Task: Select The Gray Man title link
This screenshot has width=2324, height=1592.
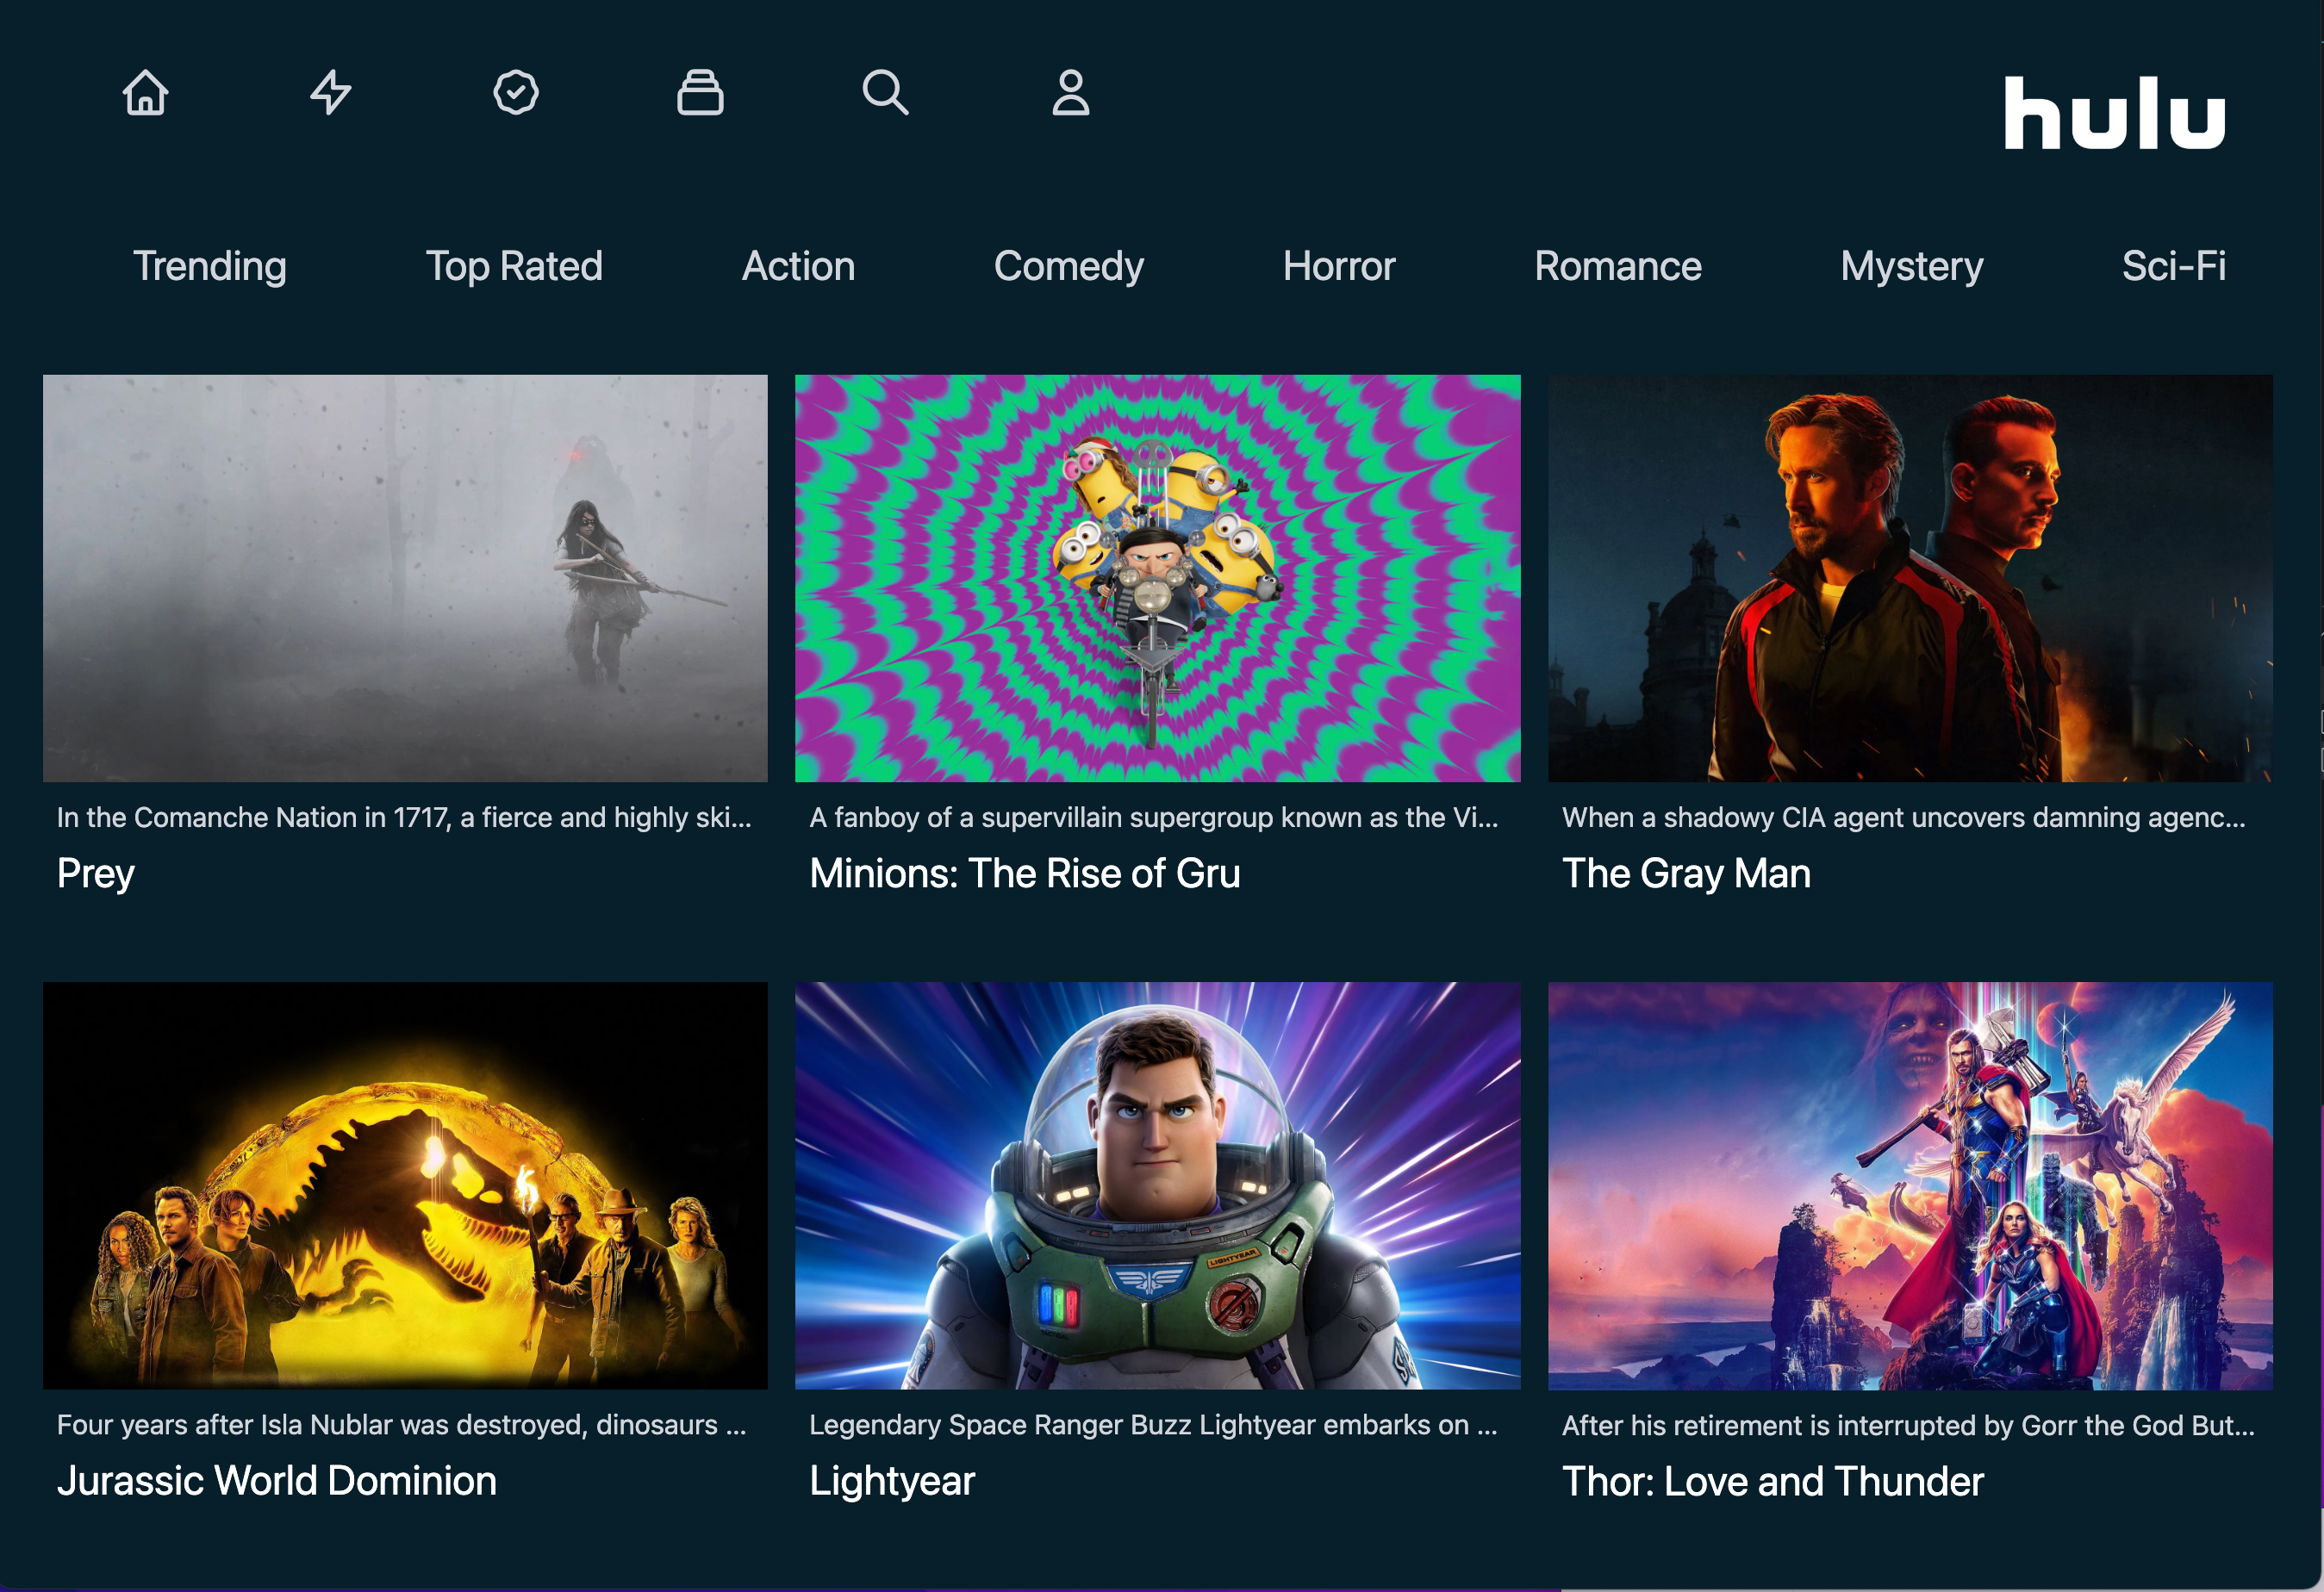Action: click(1686, 874)
